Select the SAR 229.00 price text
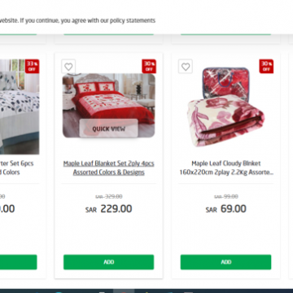 pos(109,209)
